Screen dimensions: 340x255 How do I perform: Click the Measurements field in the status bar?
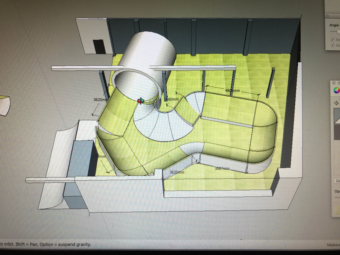333,245
